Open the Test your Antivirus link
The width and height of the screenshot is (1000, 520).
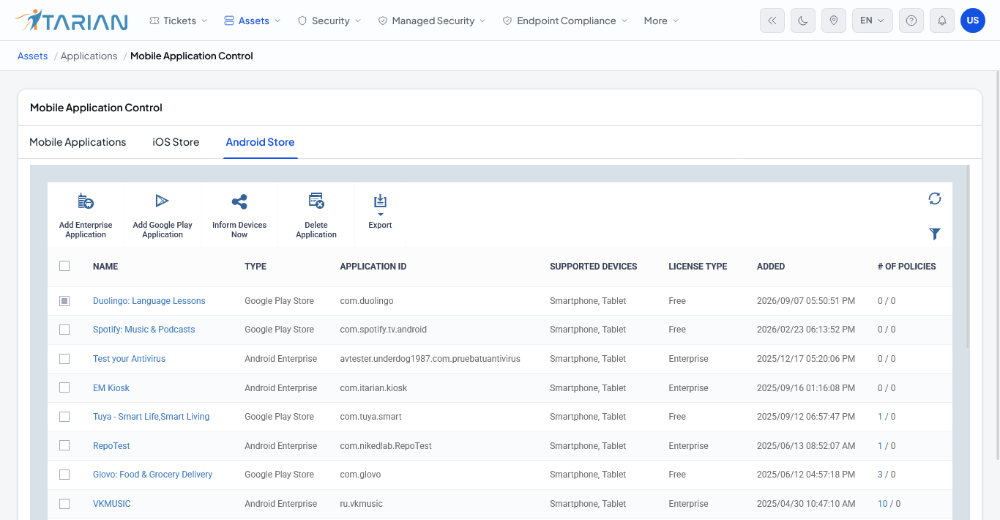130,359
